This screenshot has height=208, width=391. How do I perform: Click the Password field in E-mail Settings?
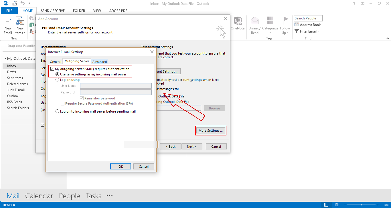116,92
